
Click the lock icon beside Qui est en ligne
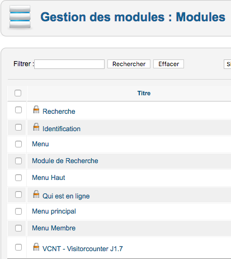tap(36, 194)
